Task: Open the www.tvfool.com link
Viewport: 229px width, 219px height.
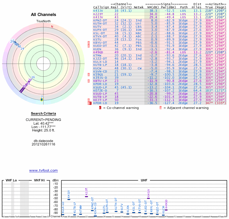Action: [44, 171]
